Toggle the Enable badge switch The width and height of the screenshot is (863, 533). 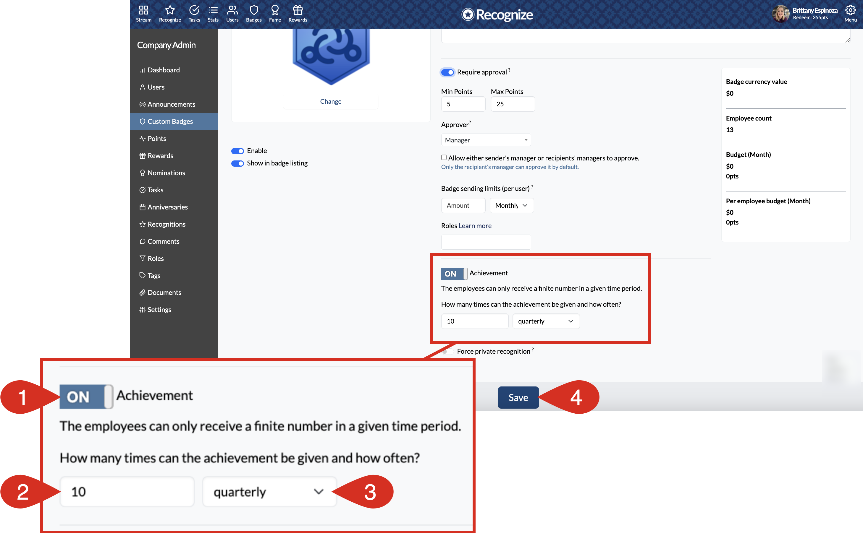point(237,151)
